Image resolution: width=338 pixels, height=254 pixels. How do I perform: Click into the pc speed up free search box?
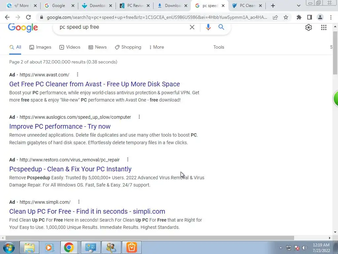click(x=123, y=27)
